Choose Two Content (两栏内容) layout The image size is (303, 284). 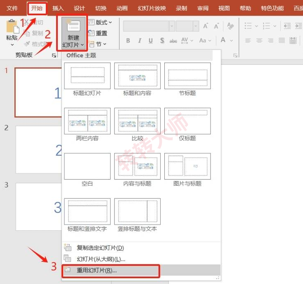(88, 124)
